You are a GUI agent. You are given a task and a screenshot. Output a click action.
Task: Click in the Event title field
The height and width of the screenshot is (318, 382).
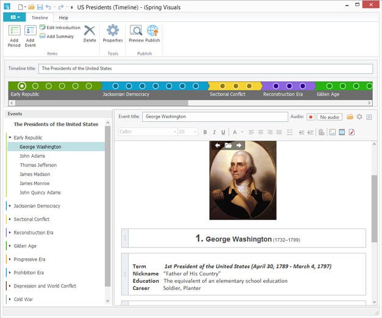215,117
